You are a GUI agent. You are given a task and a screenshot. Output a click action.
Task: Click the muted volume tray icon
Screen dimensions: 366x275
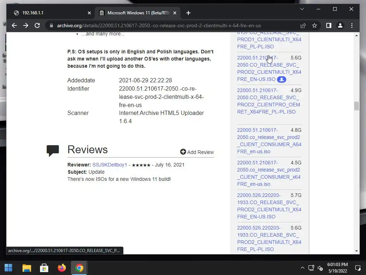(x=320, y=268)
